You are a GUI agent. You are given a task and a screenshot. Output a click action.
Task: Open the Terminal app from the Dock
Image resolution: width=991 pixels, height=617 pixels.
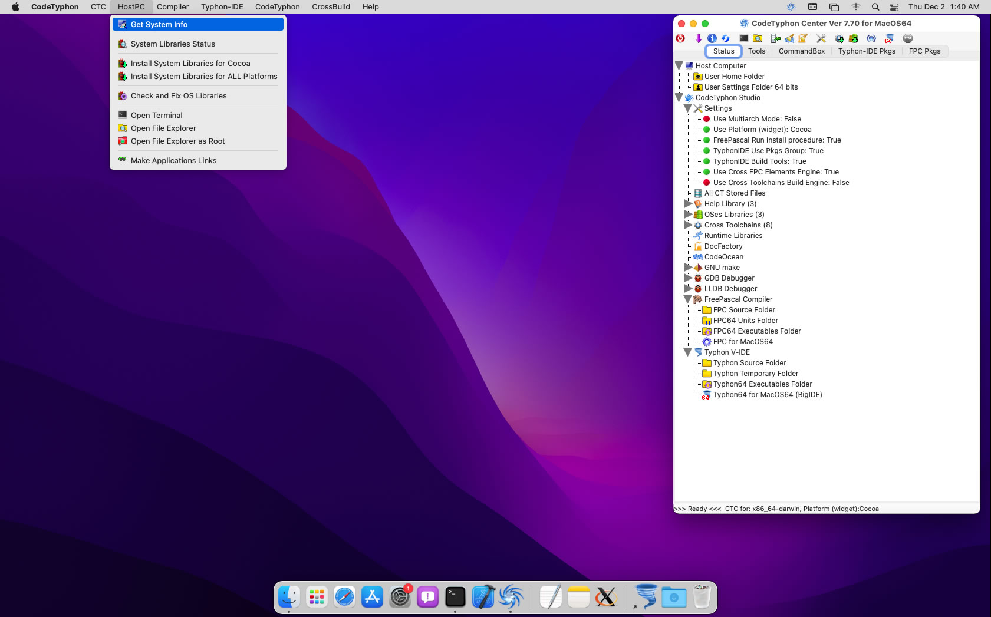[455, 597]
